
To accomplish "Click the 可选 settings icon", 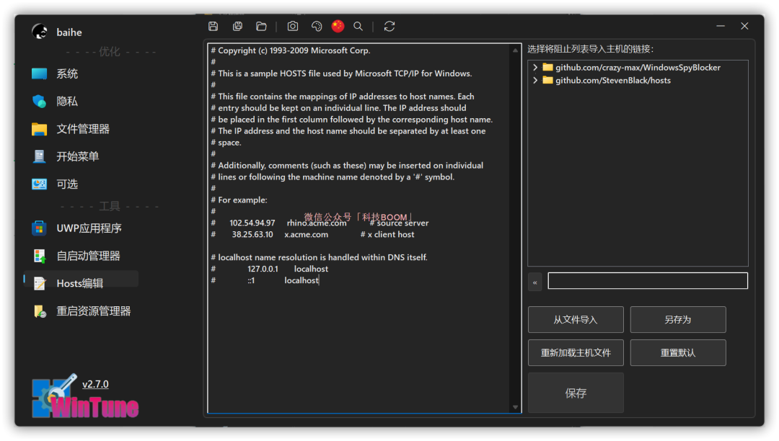I will click(x=39, y=184).
